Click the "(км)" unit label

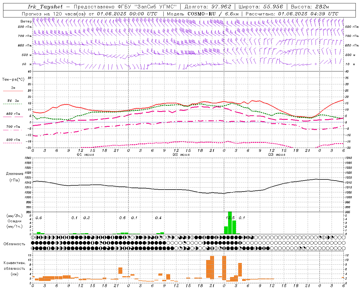[15, 274]
